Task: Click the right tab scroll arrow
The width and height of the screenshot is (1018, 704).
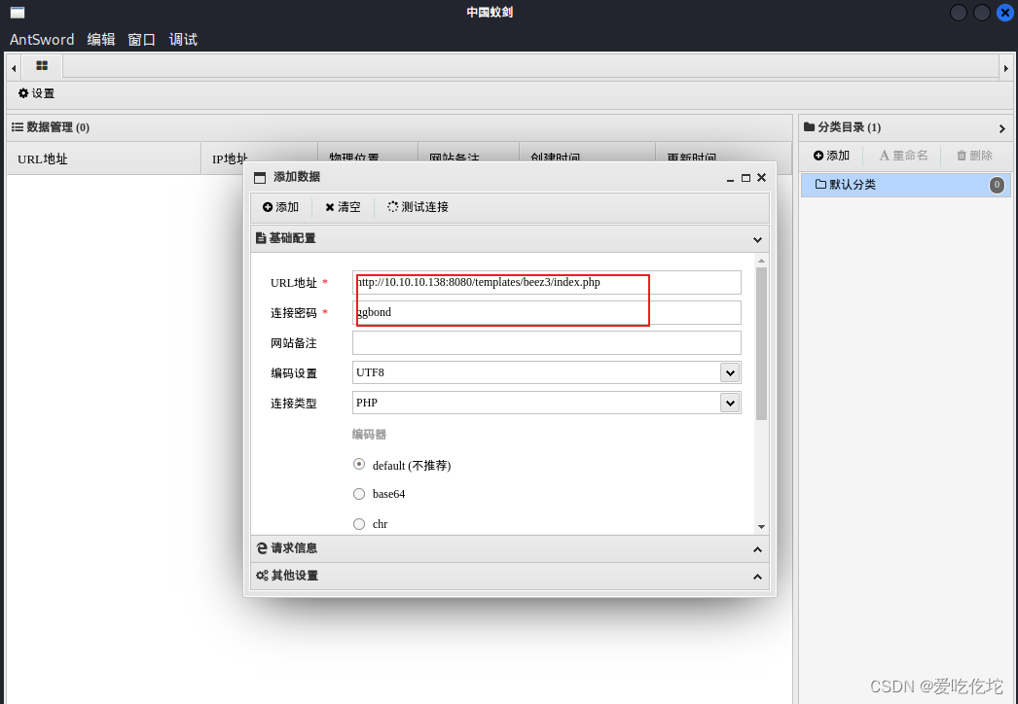Action: tap(1005, 67)
